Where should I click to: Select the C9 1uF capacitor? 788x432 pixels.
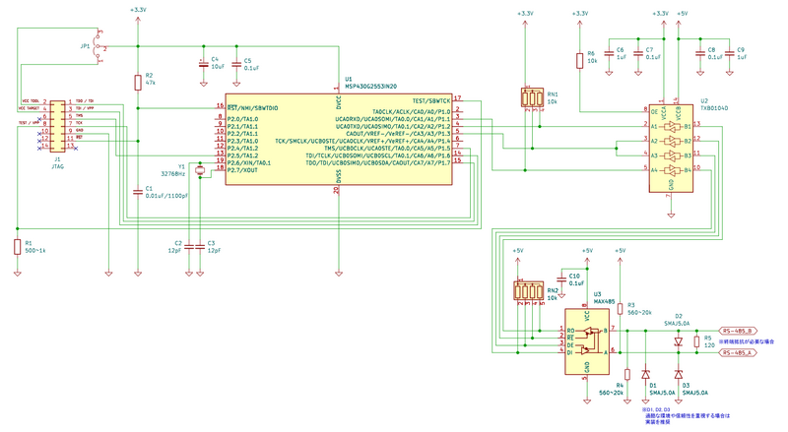[x=729, y=53]
